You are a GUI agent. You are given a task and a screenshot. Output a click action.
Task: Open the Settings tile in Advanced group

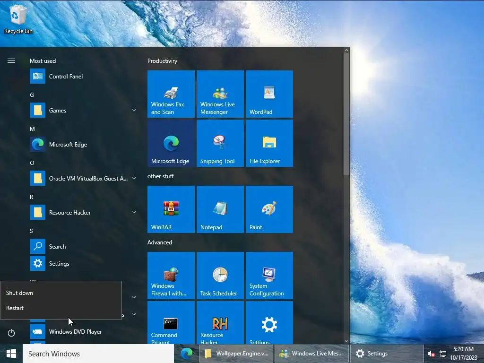tap(269, 322)
